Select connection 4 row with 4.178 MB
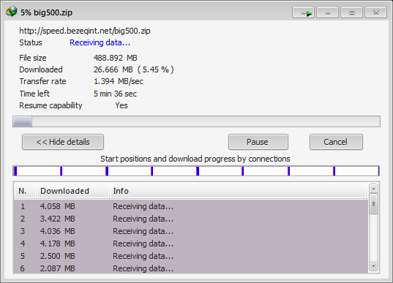 tap(191, 244)
